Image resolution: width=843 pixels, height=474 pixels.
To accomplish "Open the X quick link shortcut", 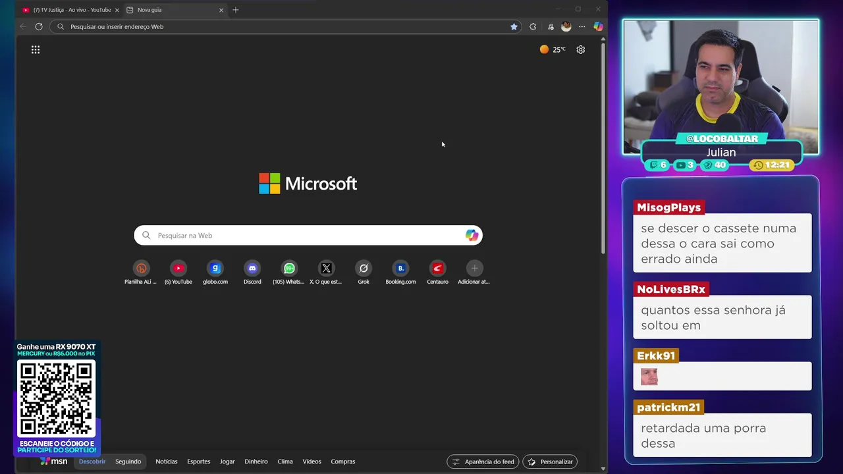I will tap(326, 273).
